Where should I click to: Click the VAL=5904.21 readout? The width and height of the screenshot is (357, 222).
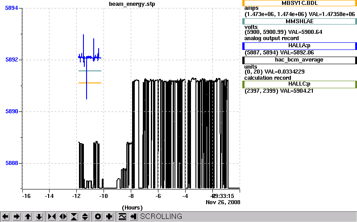(297, 91)
